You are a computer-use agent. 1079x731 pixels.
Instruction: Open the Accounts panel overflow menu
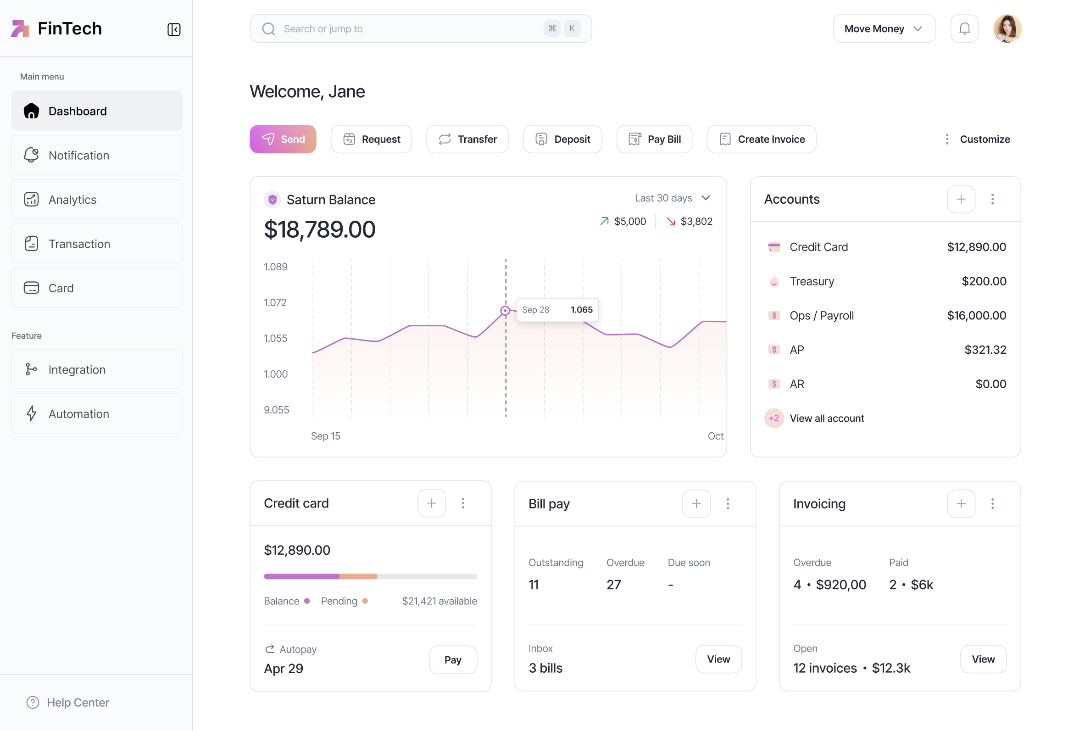pos(993,199)
